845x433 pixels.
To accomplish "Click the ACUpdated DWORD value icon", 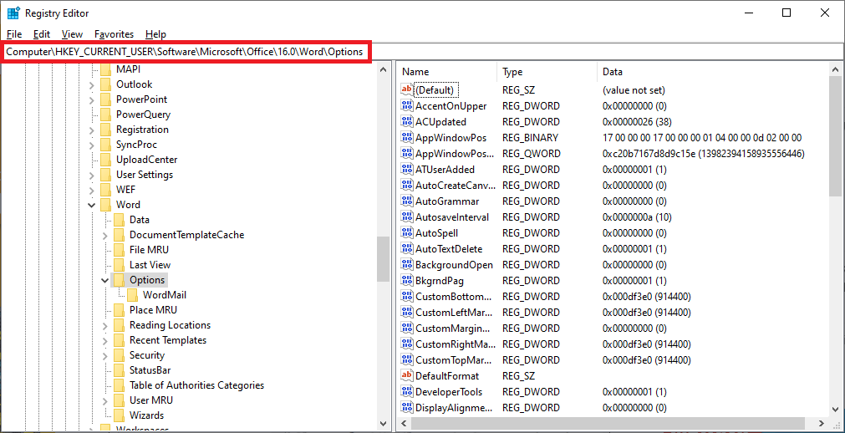I will (406, 121).
